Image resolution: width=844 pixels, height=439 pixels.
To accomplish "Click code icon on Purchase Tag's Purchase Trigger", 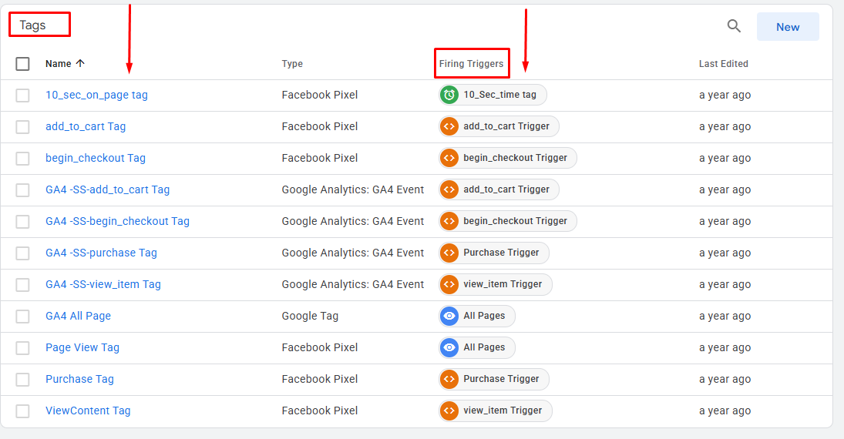I will tap(449, 379).
